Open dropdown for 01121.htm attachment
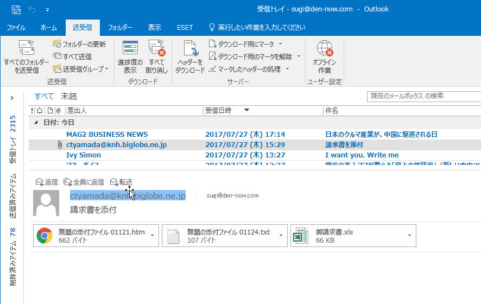 [153, 236]
